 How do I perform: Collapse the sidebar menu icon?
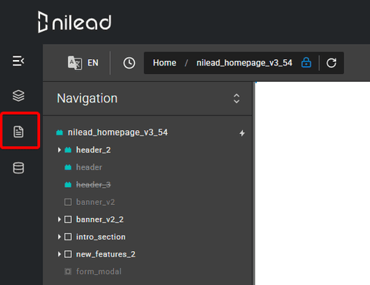click(x=18, y=61)
